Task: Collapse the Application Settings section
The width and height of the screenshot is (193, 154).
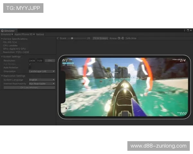Action: point(2,76)
